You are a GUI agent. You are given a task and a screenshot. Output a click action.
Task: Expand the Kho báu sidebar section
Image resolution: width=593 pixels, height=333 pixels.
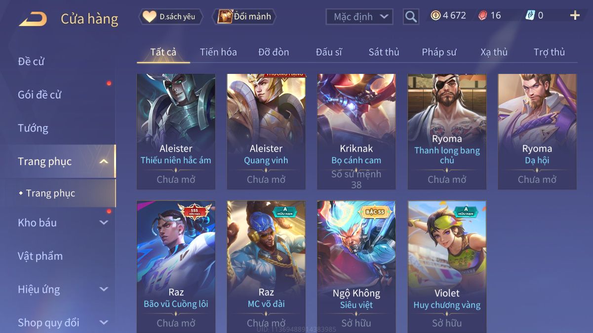tap(104, 223)
